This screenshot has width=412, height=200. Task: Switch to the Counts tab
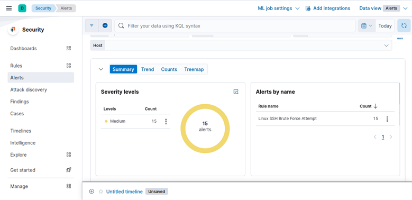(169, 69)
